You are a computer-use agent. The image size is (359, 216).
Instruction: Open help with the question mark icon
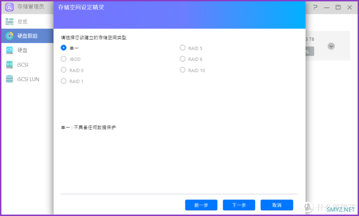(x=315, y=7)
